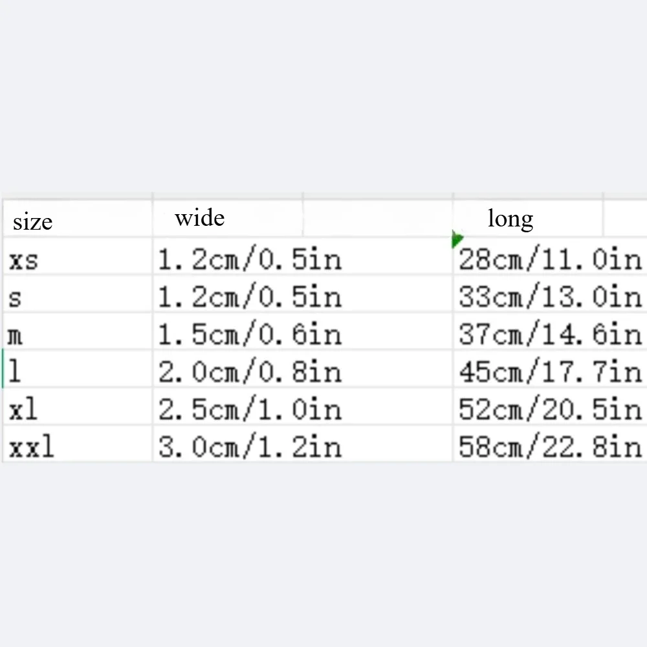647x647 pixels.
Task: Click the 'xl' size cell
Action: [x=24, y=409]
